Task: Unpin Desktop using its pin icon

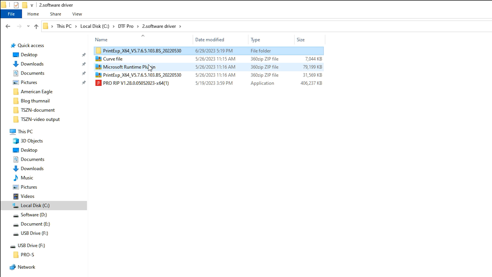Action: [84, 55]
